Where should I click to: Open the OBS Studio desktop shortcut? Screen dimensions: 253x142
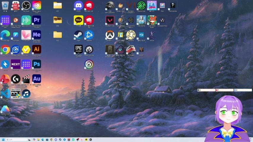pos(26,5)
